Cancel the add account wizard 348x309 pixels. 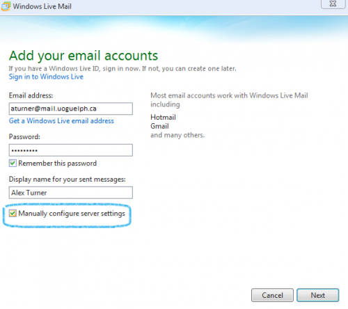coord(272,295)
